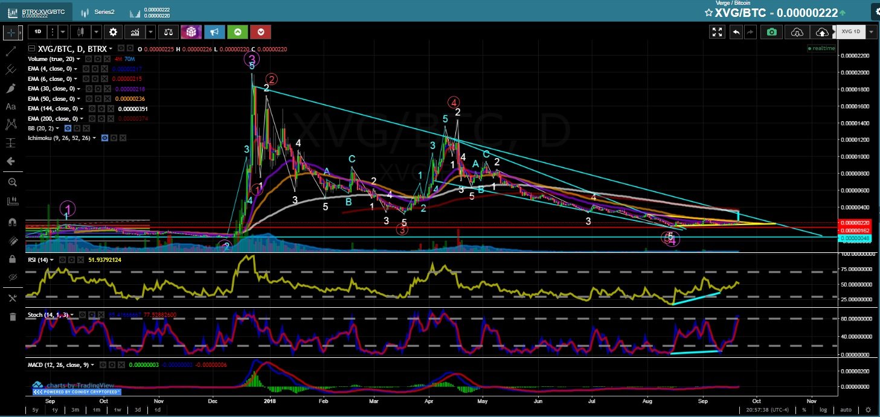Select the trend line drawing tool
This screenshot has height=417, width=880.
(x=11, y=51)
